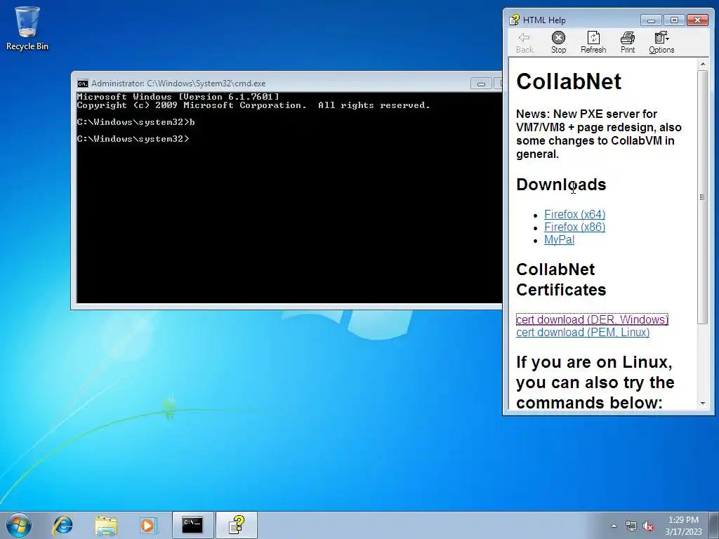Print the HTML Help page
The height and width of the screenshot is (539, 719).
pos(627,43)
